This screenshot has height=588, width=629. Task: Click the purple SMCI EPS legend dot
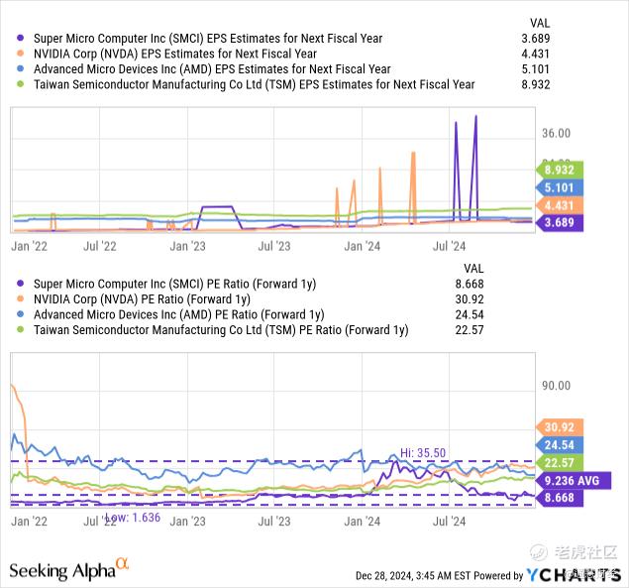tap(21, 38)
